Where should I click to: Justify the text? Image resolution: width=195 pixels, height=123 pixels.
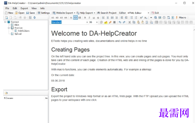coord(112,18)
